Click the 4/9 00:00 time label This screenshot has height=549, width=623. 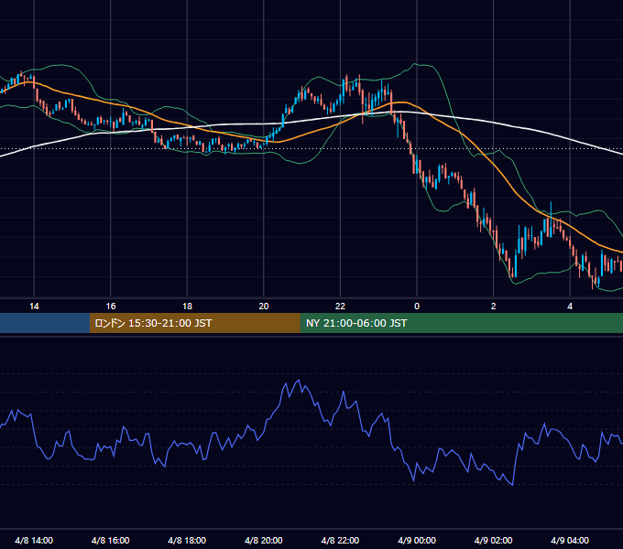417,540
